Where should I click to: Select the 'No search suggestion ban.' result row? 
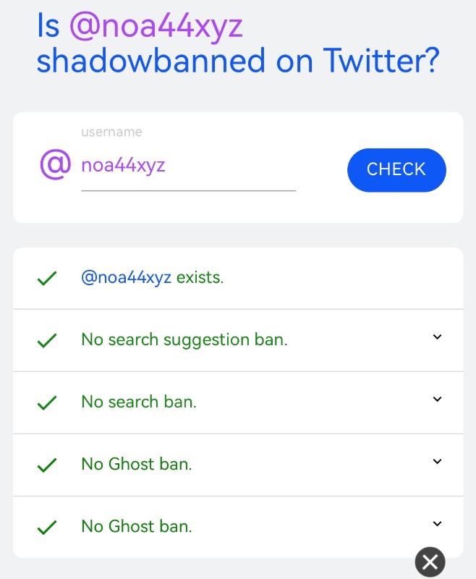[238, 340]
